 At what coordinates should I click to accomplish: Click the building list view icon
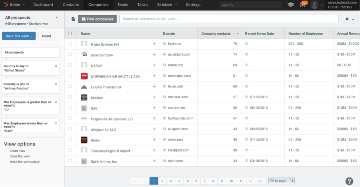tap(73, 19)
